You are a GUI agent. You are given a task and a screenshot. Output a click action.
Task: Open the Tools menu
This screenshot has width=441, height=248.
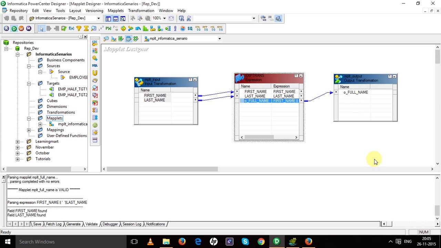click(60, 11)
